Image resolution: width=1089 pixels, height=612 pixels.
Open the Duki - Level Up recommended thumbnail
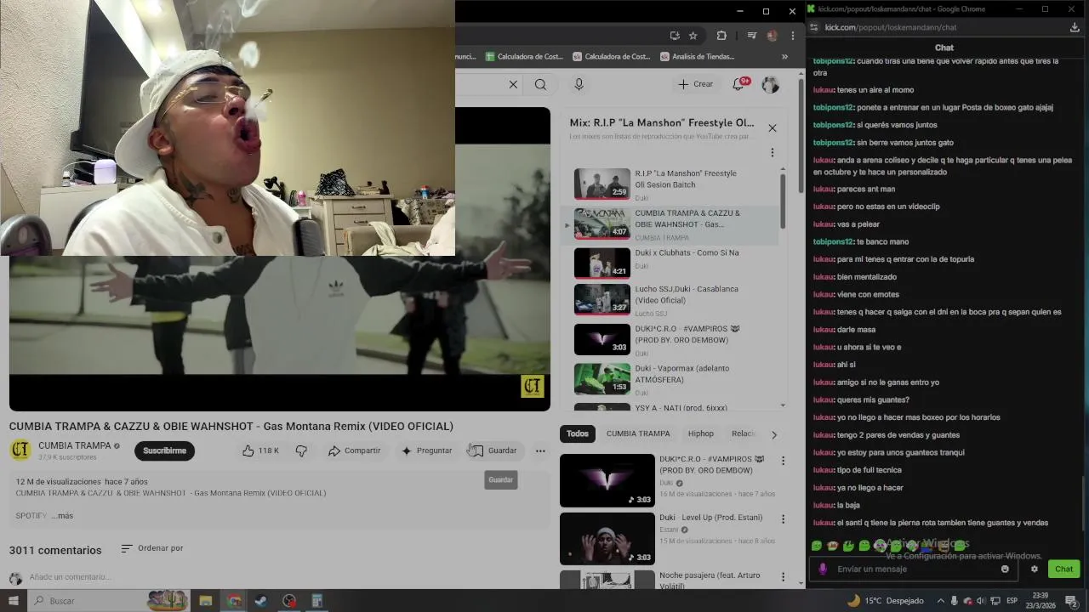click(607, 539)
